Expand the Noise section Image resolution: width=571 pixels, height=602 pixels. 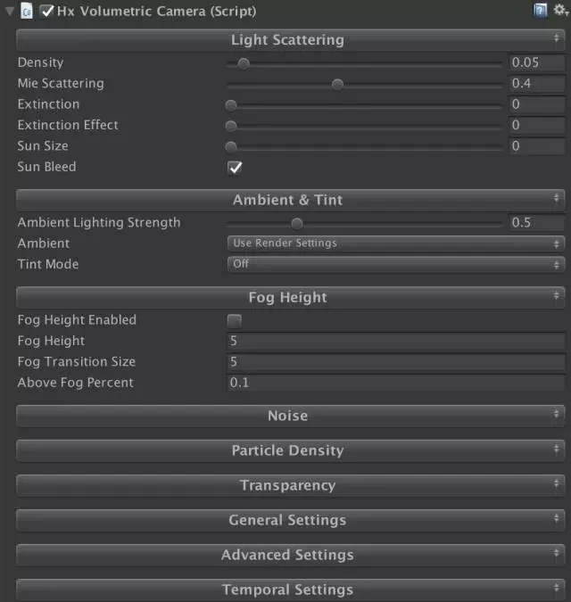click(x=287, y=416)
